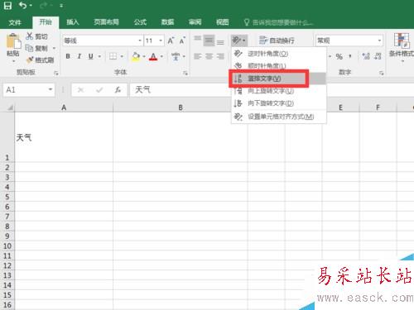414x310 pixels.
Task: Switch to the 审阅 Review tab
Action: pos(195,22)
